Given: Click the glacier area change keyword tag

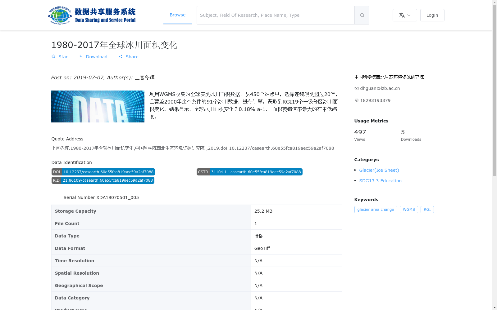Looking at the screenshot, I should [376, 210].
